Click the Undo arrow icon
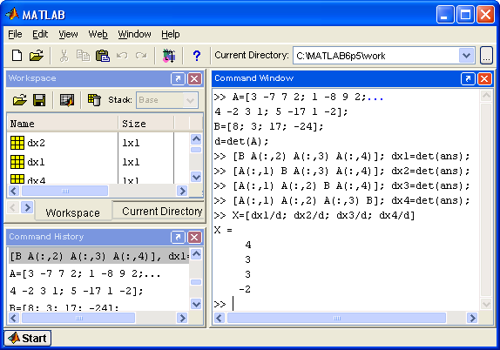Image resolution: width=500 pixels, height=350 pixels. pyautogui.click(x=122, y=56)
